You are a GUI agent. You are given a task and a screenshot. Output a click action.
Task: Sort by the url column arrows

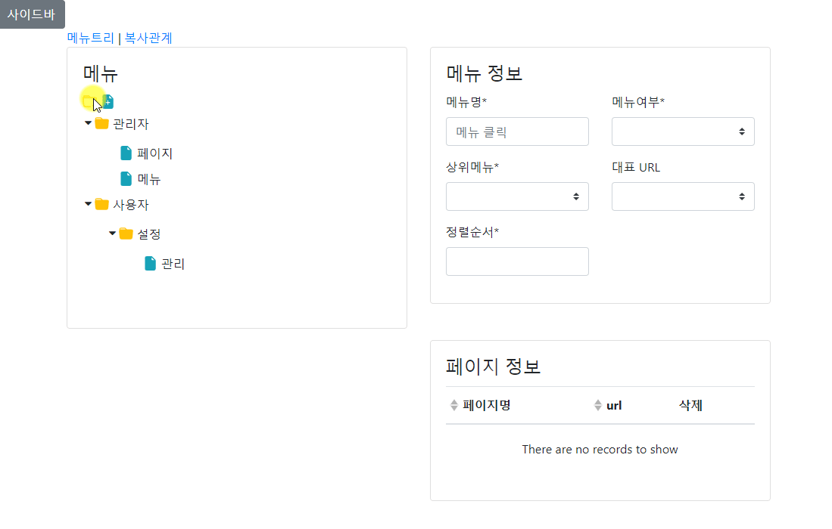pos(598,406)
